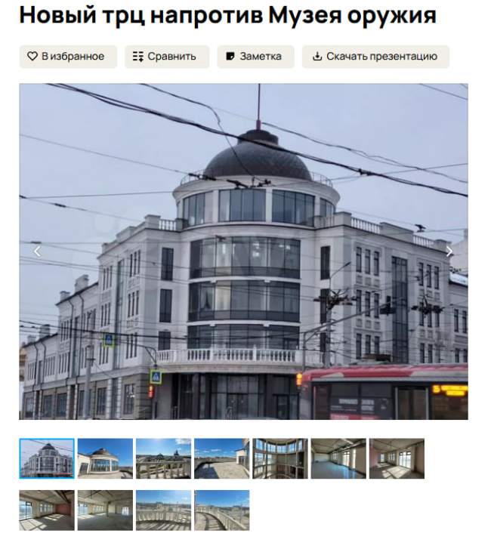Select fifth thumbnail with rounded glass windows

pos(280,458)
